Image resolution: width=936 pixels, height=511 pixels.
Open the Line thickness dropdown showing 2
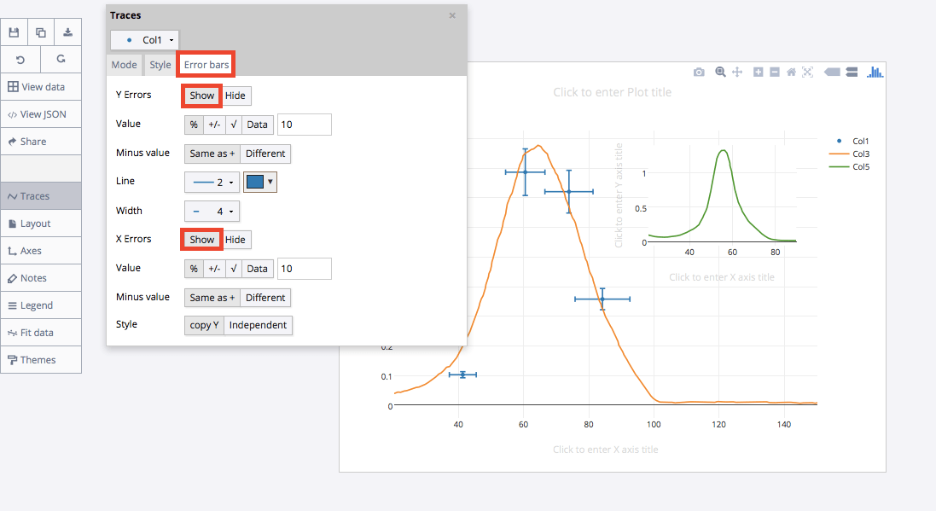[212, 182]
